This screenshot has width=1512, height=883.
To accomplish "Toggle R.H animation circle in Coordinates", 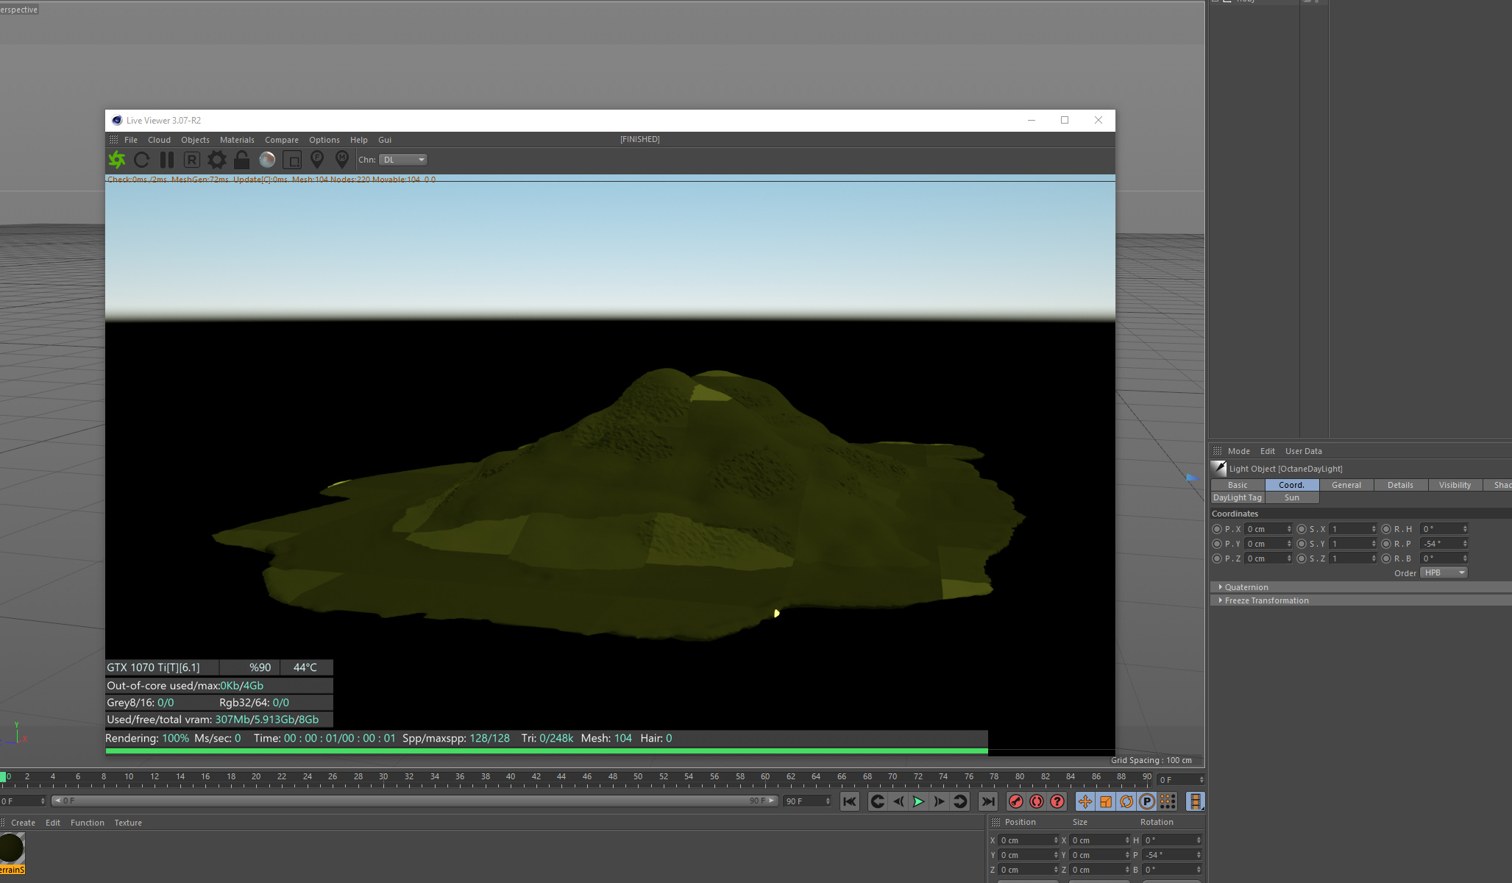I will click(x=1386, y=529).
